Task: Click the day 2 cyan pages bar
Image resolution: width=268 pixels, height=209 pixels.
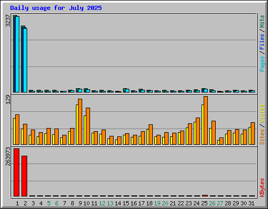Action: [x=25, y=60]
